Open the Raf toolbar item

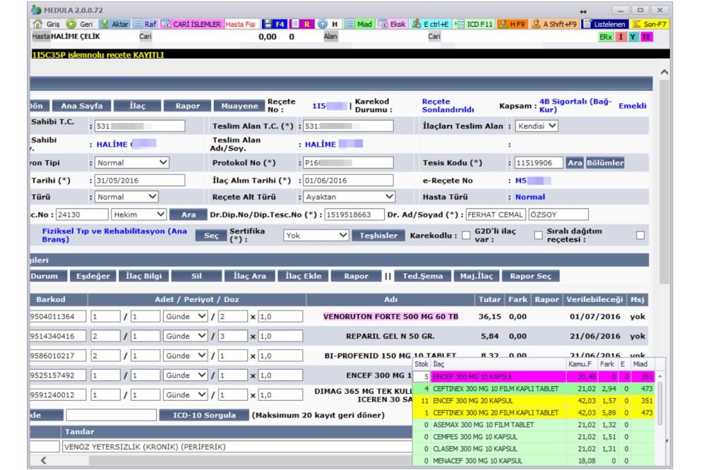click(145, 24)
